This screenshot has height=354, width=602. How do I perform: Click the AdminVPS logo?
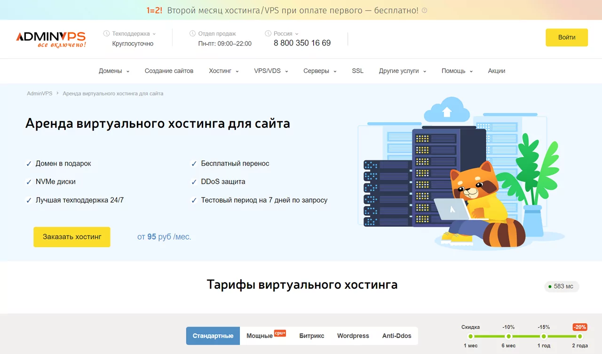pyautogui.click(x=51, y=39)
